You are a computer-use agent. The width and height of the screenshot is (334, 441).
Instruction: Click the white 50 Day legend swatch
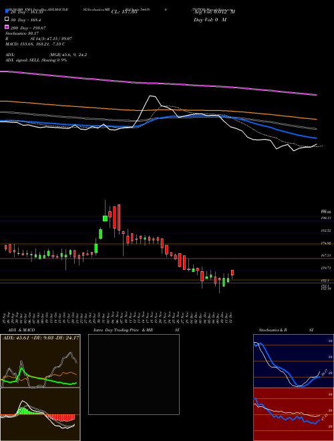pos(7,19)
